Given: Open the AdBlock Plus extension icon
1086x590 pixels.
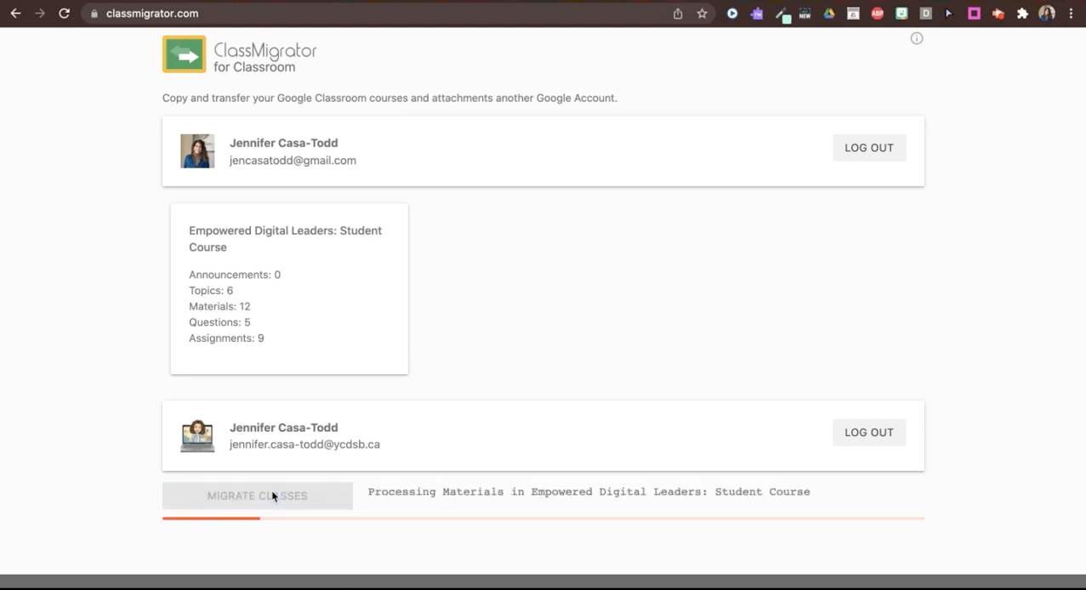Looking at the screenshot, I should click(877, 14).
